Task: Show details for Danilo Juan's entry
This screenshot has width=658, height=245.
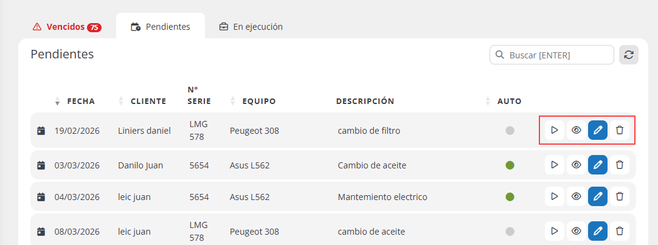Action: (x=576, y=165)
